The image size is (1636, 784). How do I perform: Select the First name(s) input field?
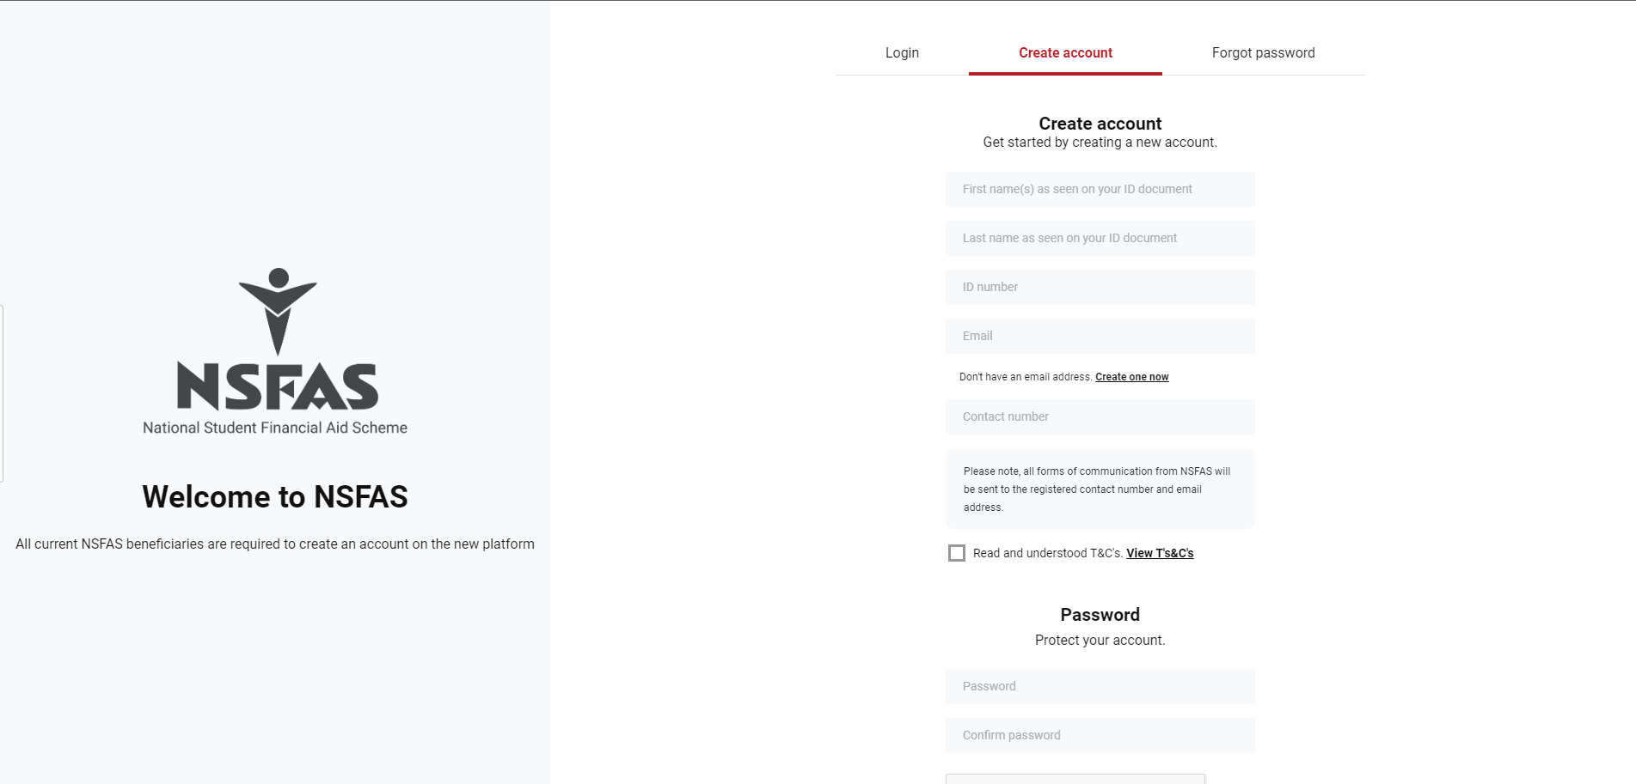[x=1100, y=189]
